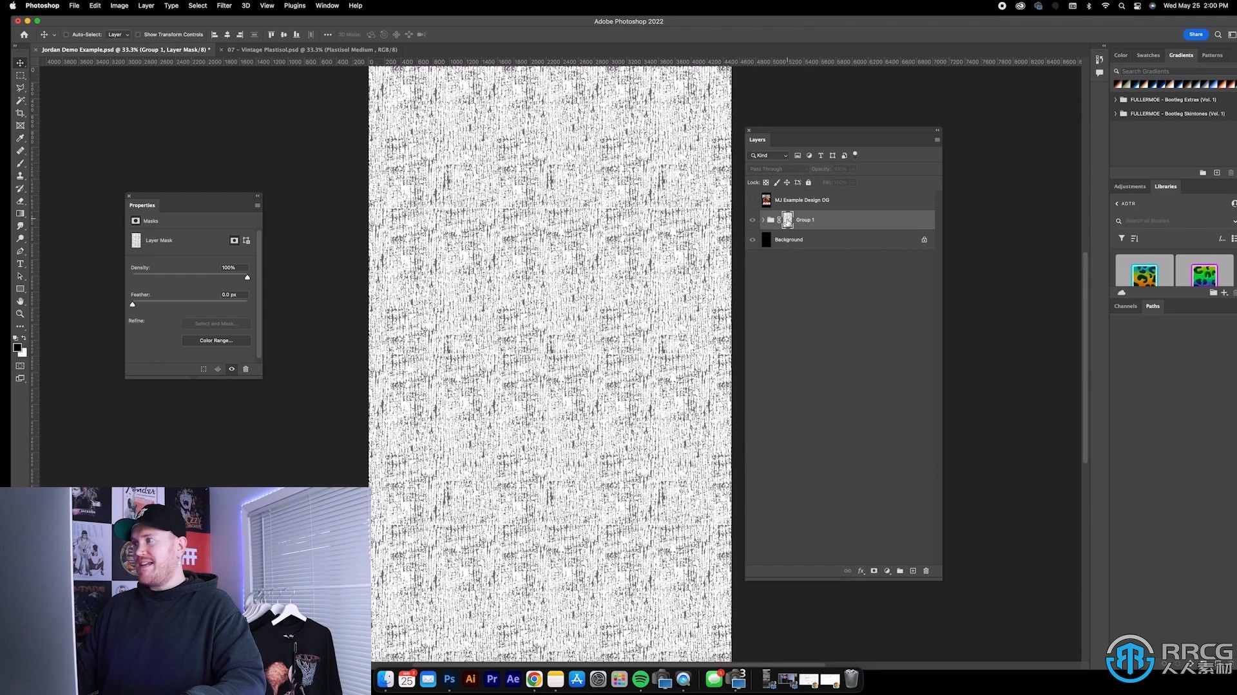Select the Eraser tool
This screenshot has width=1237, height=695.
(x=19, y=200)
